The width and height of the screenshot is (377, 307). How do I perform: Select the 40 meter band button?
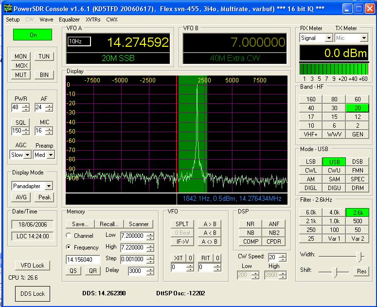click(x=311, y=108)
